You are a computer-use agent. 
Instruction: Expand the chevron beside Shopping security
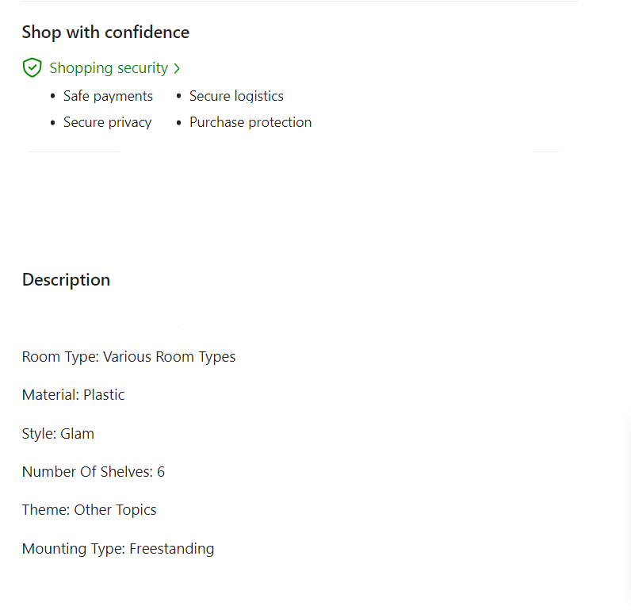177,69
